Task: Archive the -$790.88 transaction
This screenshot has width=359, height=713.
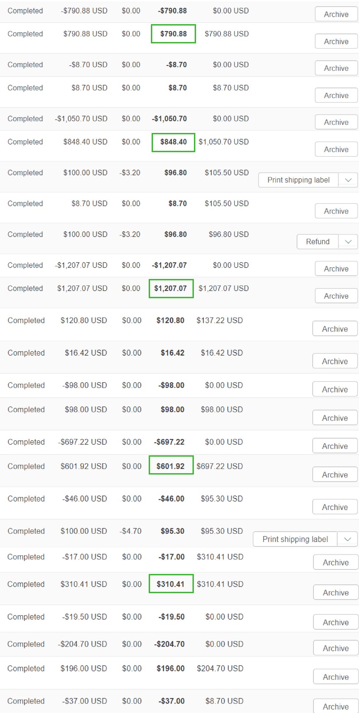Action: coord(336,14)
